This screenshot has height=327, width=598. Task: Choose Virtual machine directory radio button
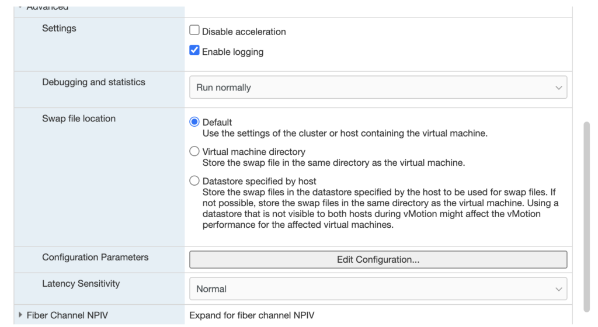tap(194, 152)
